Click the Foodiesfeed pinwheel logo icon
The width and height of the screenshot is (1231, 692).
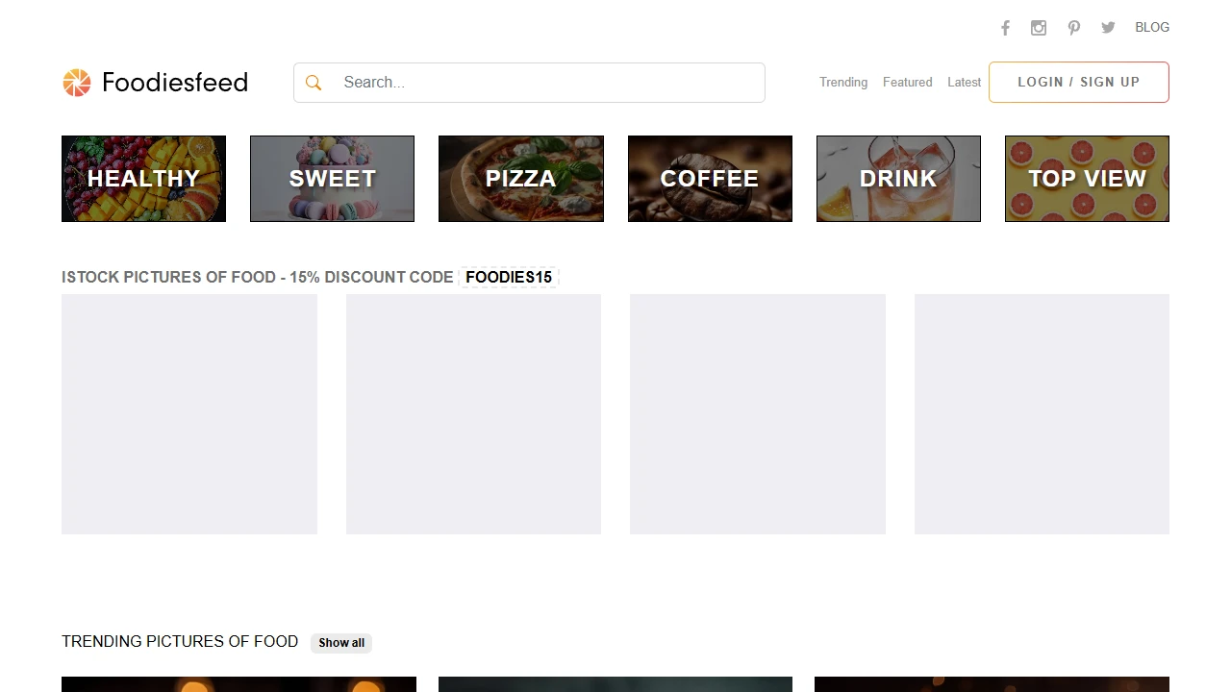point(76,82)
